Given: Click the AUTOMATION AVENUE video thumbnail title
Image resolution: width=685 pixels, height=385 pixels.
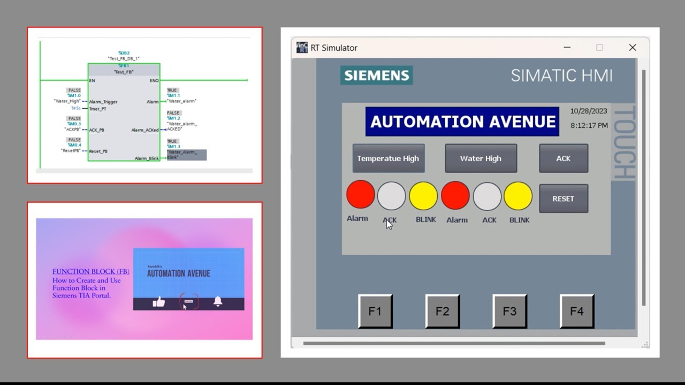Looking at the screenshot, I should point(179,273).
